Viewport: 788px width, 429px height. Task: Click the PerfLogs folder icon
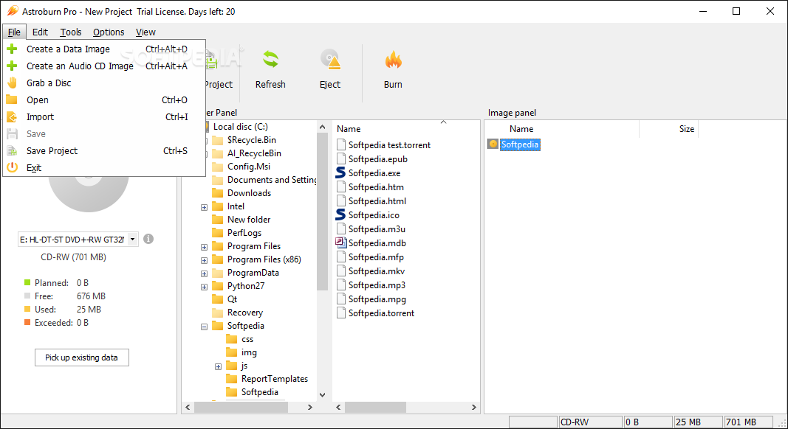point(217,233)
